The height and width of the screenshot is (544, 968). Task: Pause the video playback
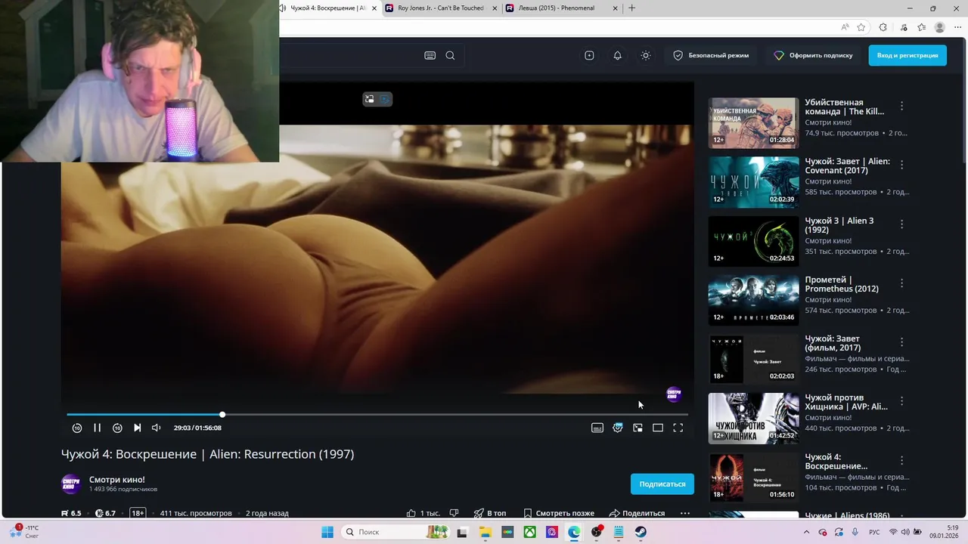point(97,428)
